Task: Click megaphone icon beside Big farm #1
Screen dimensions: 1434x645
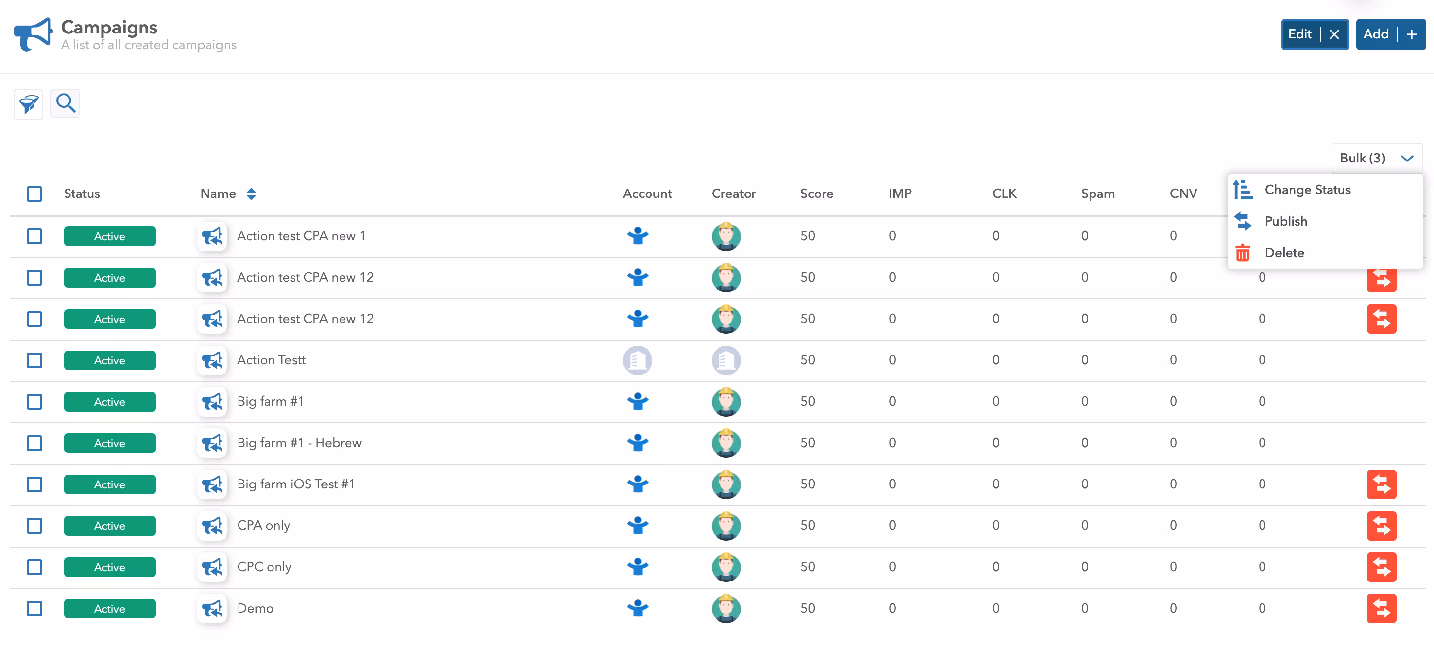Action: [x=211, y=401]
